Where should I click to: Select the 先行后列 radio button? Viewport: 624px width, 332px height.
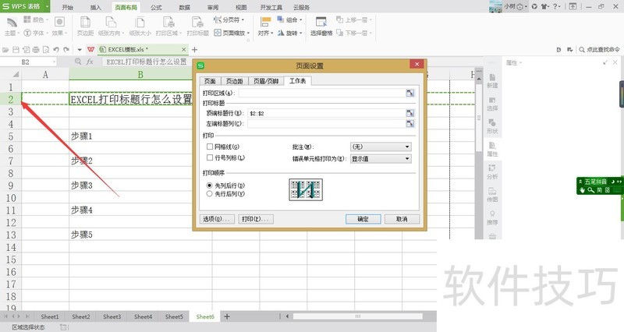click(x=209, y=192)
